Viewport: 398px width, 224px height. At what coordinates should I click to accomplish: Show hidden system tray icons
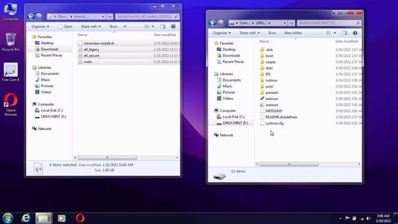click(x=340, y=218)
